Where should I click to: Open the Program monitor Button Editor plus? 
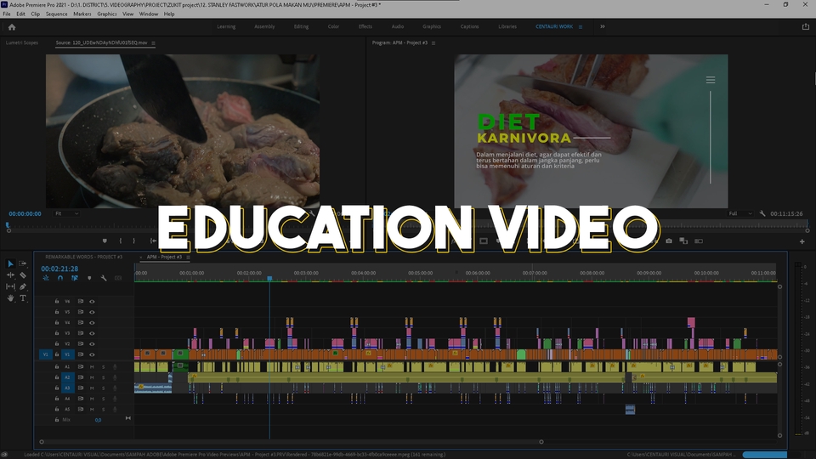(x=802, y=241)
